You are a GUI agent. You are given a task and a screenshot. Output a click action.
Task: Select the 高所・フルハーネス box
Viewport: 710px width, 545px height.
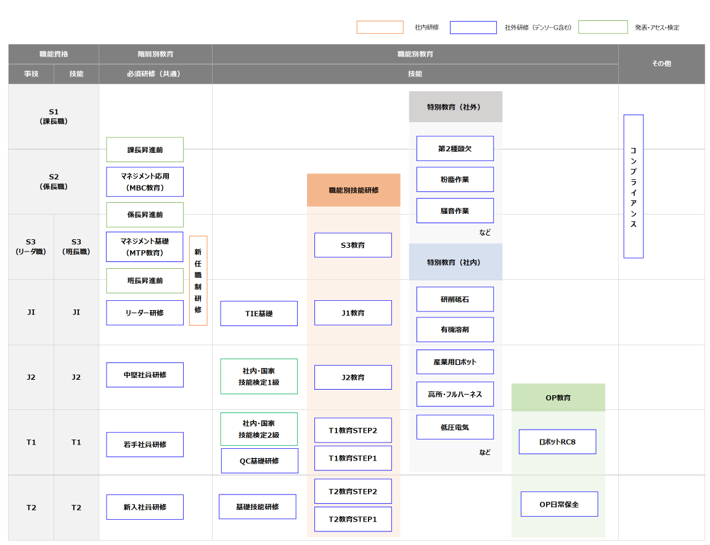pos(455,395)
